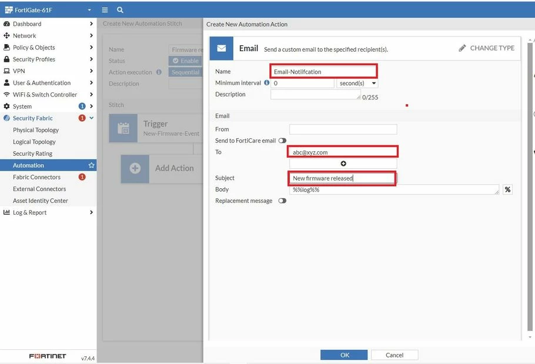535x364 pixels.
Task: Expand the User & Authentication chevron
Action: (91, 82)
